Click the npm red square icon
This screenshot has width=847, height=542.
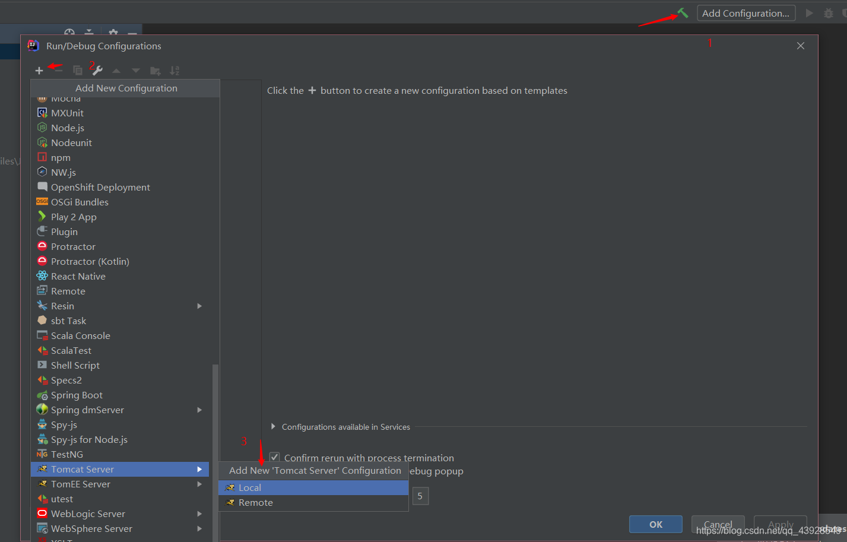(42, 157)
